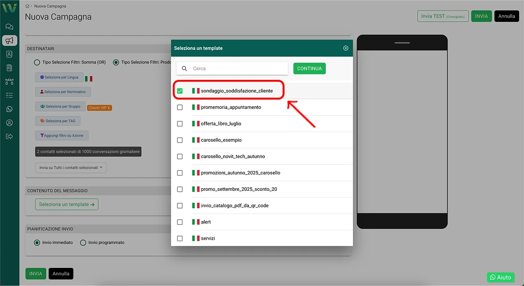This screenshot has height=286, width=524.
Task: Click the Italian flag next to Seleziona per Lingua
Action: tap(88, 78)
